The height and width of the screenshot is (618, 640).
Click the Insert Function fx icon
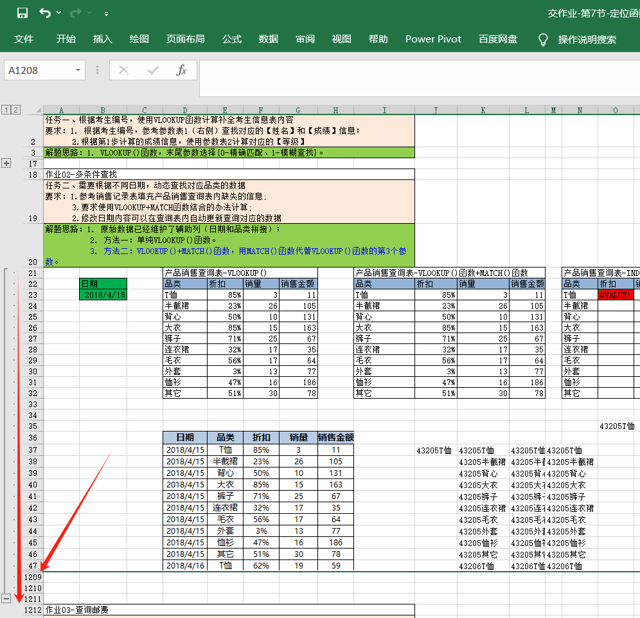coord(181,70)
